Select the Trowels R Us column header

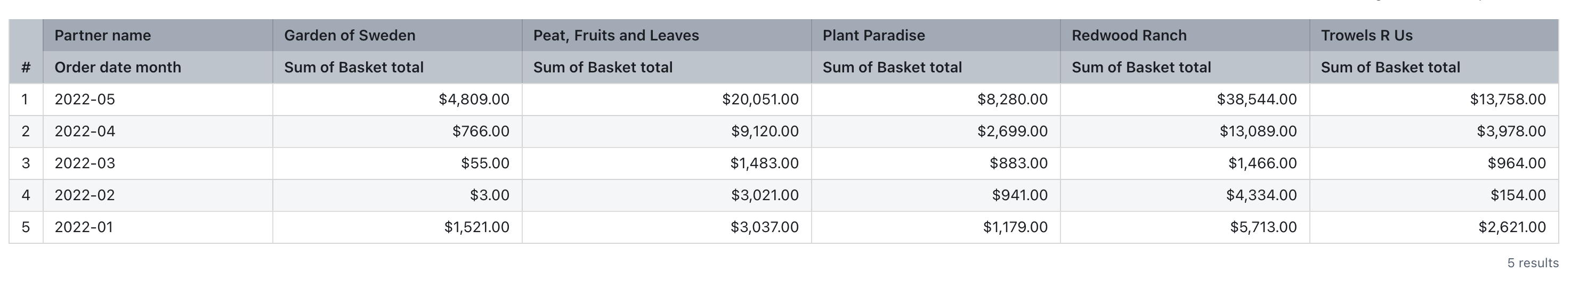[1366, 35]
